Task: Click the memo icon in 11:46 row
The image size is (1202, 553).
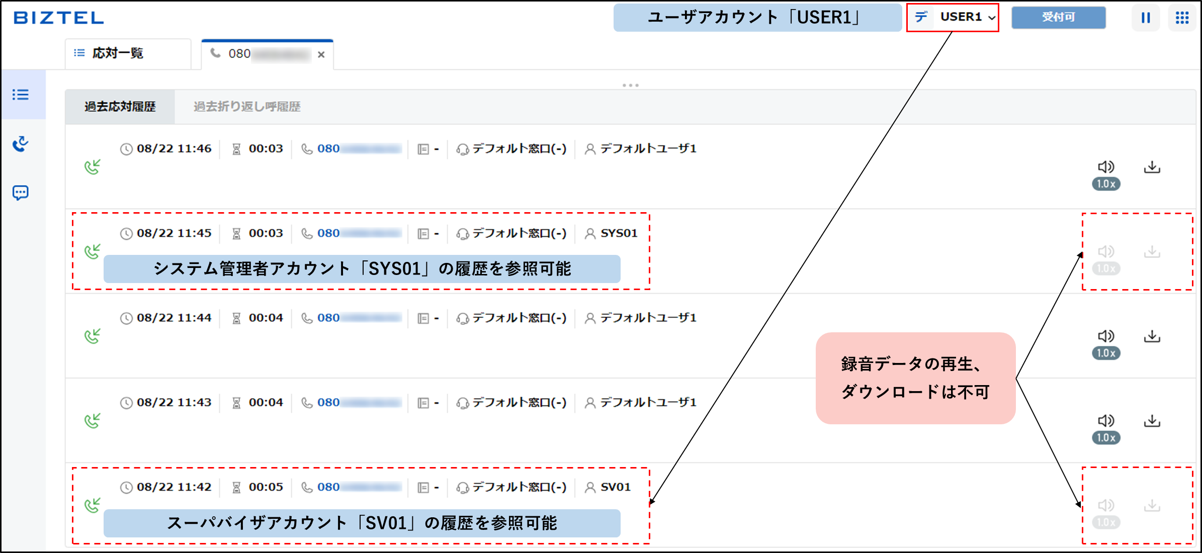Action: click(423, 149)
